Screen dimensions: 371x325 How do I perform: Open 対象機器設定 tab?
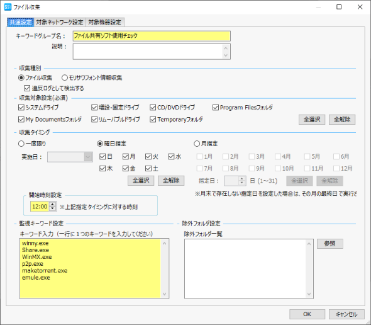[104, 22]
